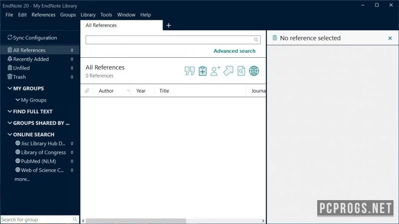Open the Tools menu
The height and width of the screenshot is (224, 399).
106,15
